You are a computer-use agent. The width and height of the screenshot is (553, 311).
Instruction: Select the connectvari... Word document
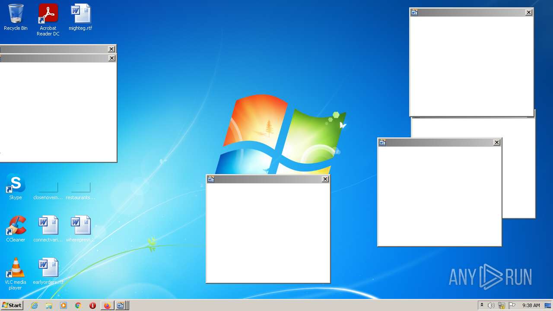pos(48,229)
